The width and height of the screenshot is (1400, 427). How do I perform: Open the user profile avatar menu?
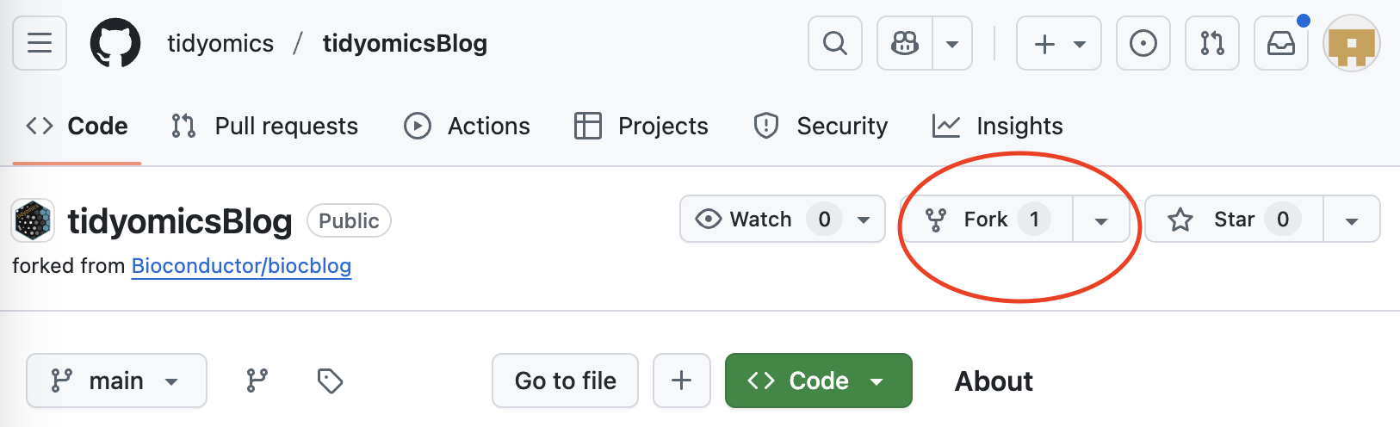pyautogui.click(x=1351, y=43)
